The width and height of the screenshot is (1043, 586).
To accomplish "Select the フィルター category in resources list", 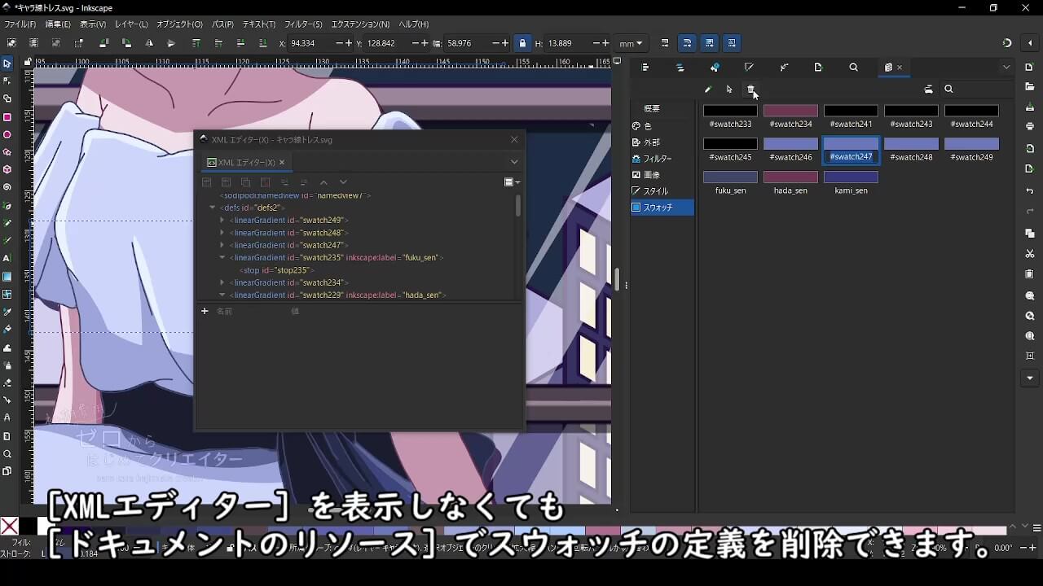I will click(662, 159).
